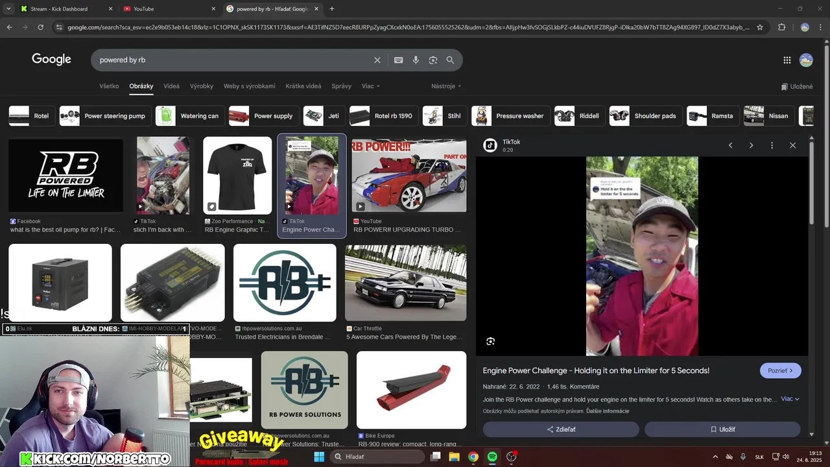
Task: Select the Rotel rb 1590 suggestion chip
Action: click(x=383, y=116)
